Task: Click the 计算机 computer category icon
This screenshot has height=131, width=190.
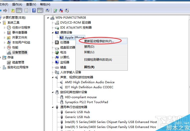Action: [x=57, y=57]
